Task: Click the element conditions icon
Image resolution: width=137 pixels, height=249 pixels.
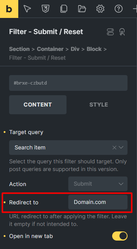Action: point(110,32)
